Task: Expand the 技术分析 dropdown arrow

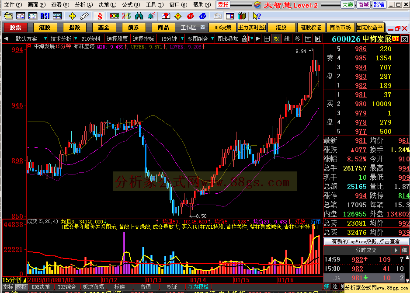Action: click(76, 39)
